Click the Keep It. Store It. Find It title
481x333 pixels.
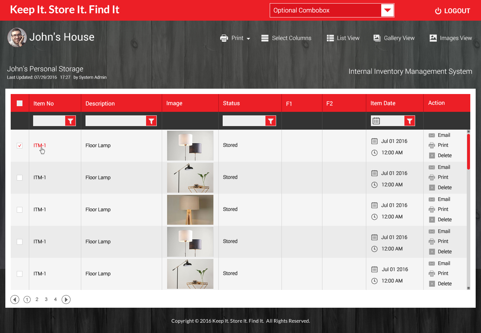64,10
